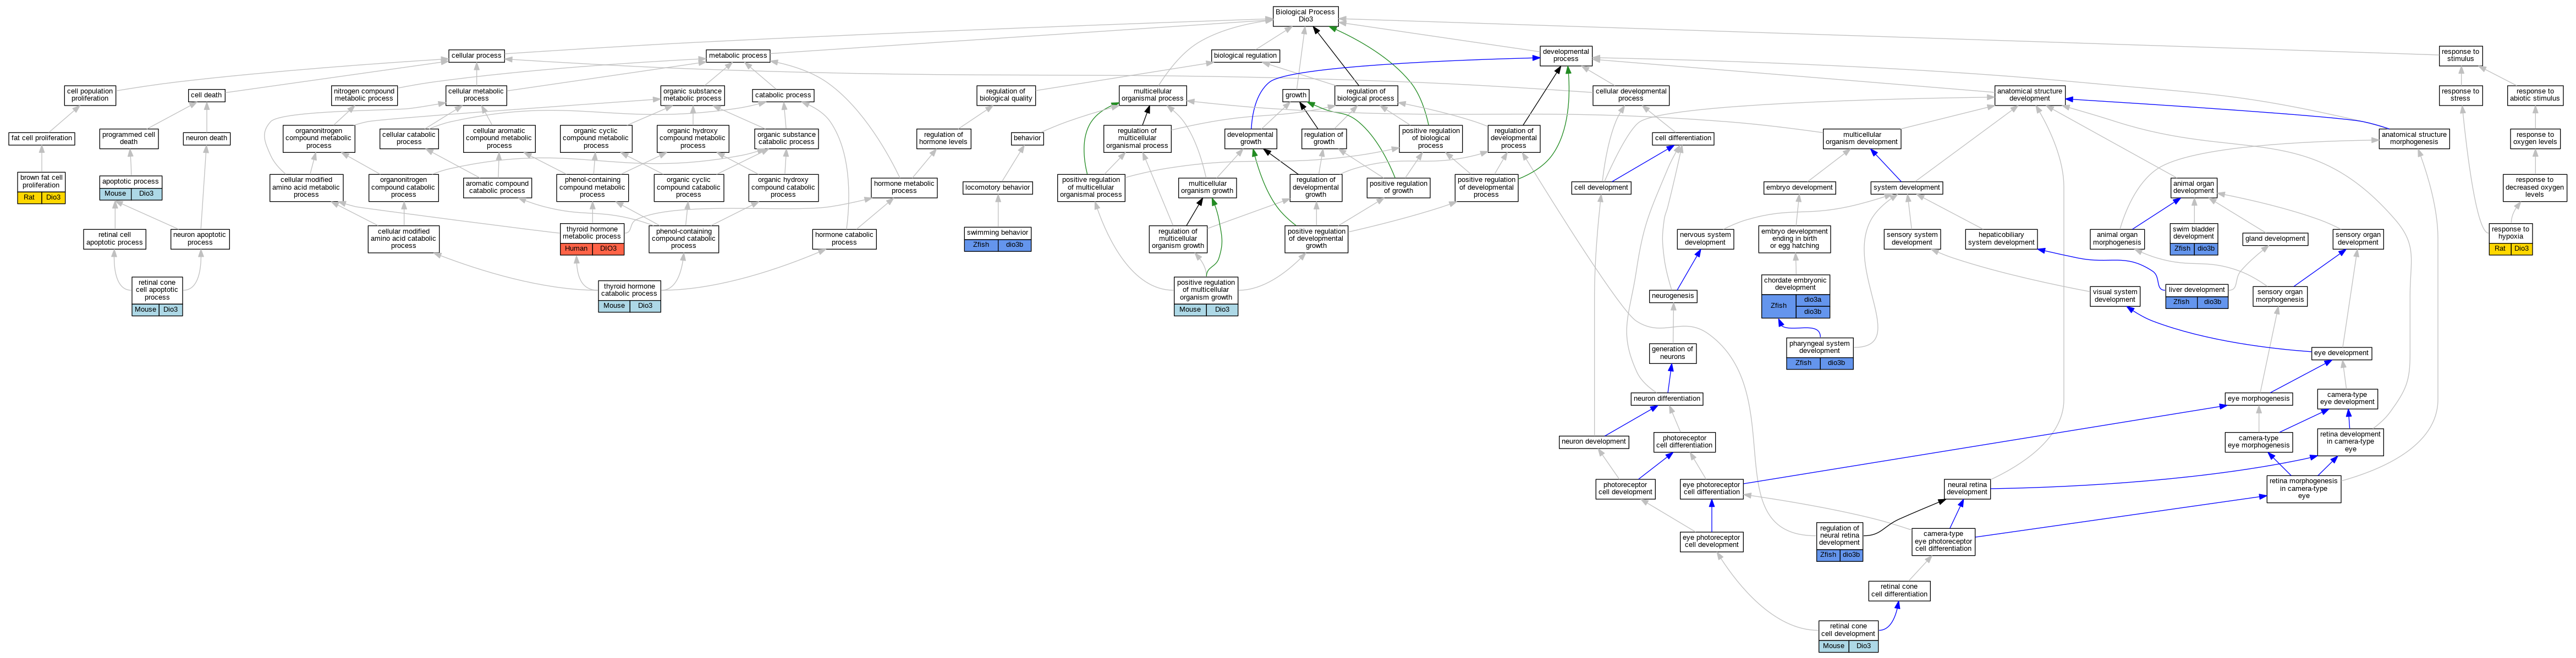Click the fat cell proliferation node
Image resolution: width=2576 pixels, height=658 pixels.
[42, 138]
